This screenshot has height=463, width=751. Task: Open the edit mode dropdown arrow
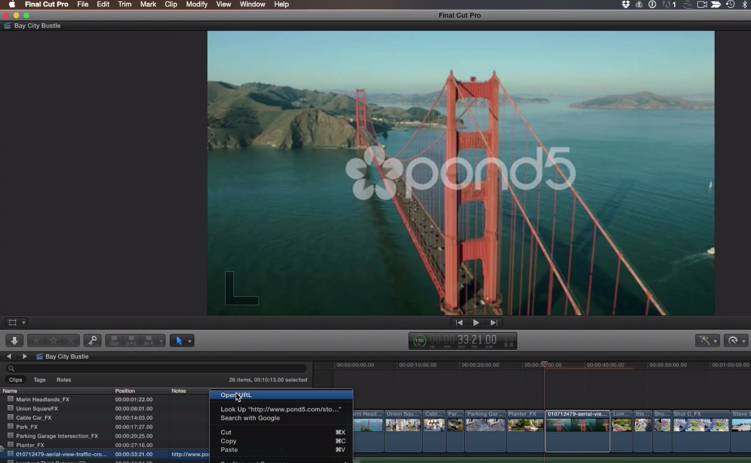point(161,341)
